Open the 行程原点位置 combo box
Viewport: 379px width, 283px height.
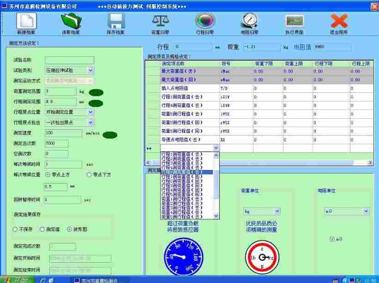tap(90, 112)
